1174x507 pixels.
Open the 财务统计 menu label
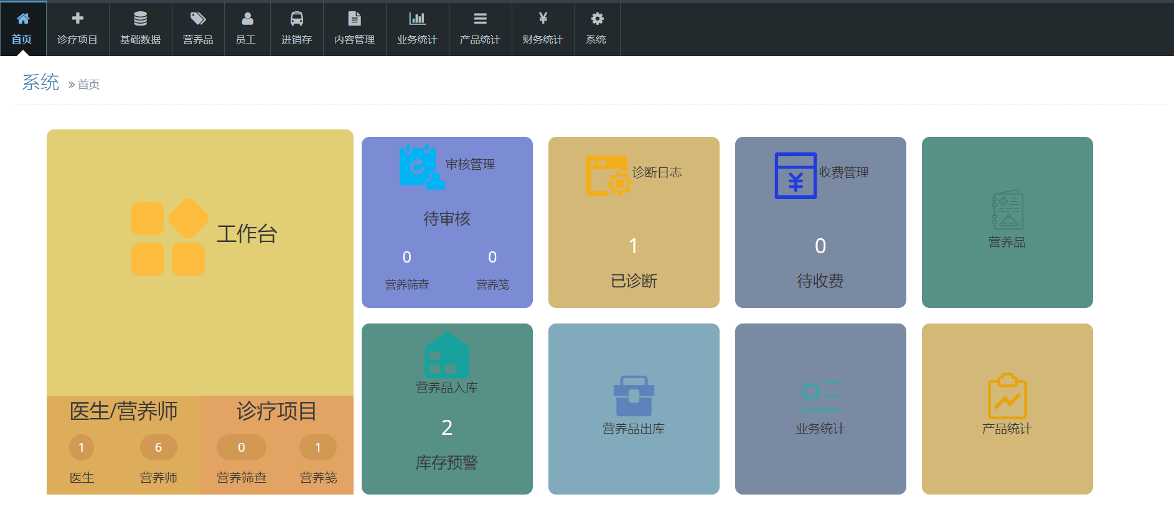pos(543,39)
